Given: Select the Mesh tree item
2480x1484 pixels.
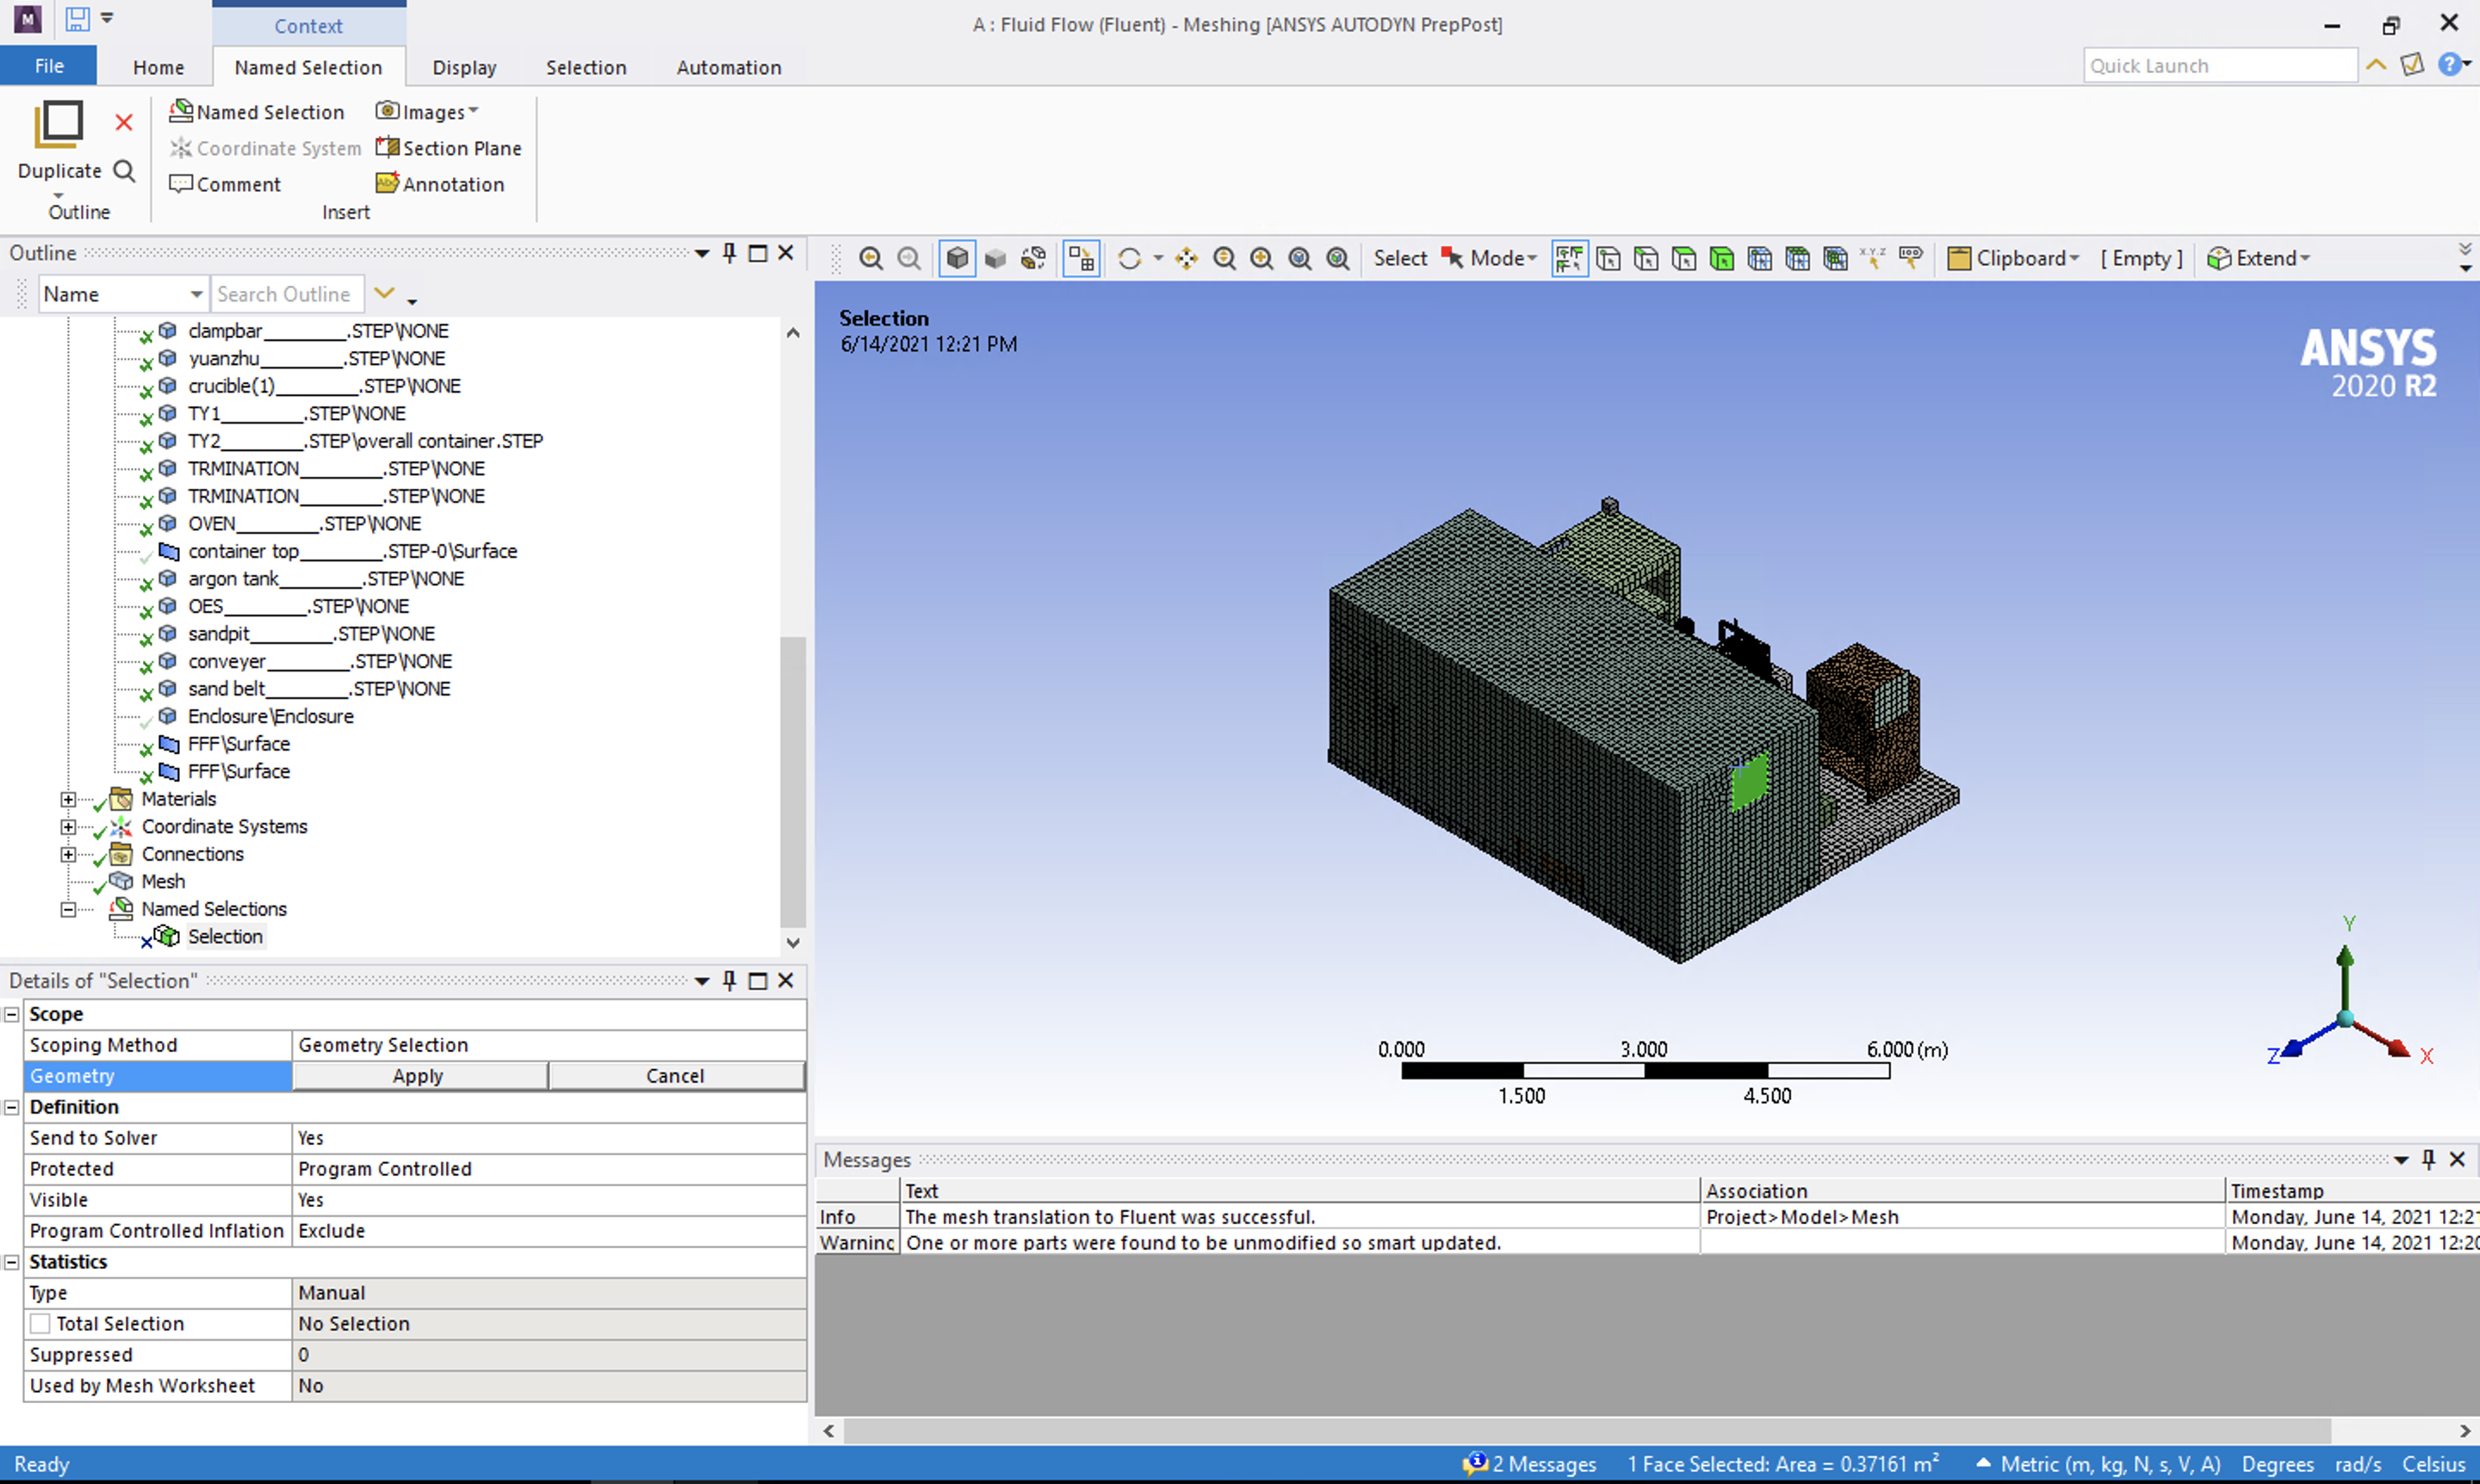Looking at the screenshot, I should coord(163,882).
